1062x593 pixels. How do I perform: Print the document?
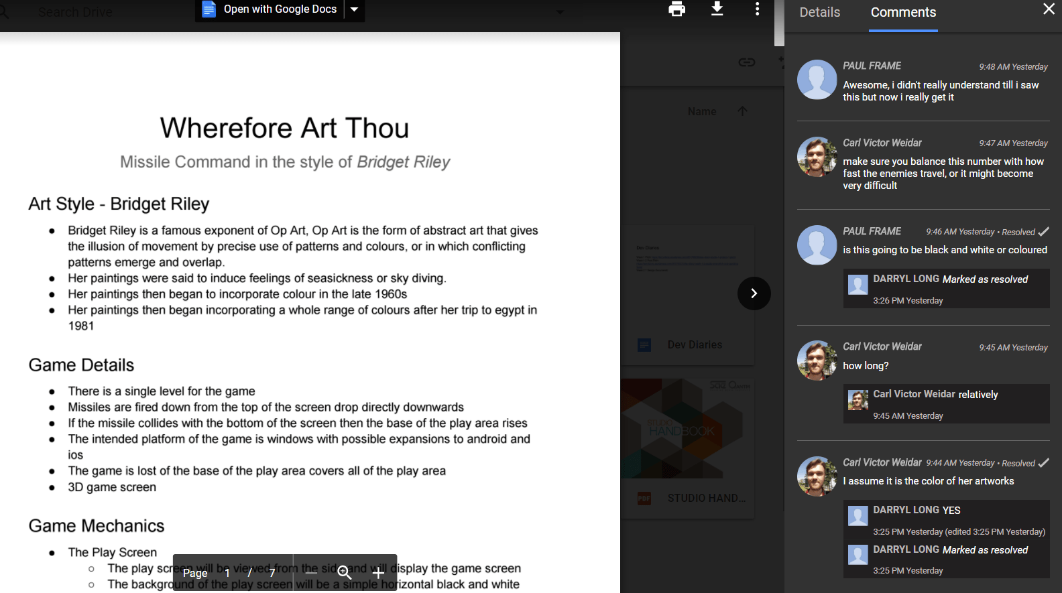(x=677, y=9)
